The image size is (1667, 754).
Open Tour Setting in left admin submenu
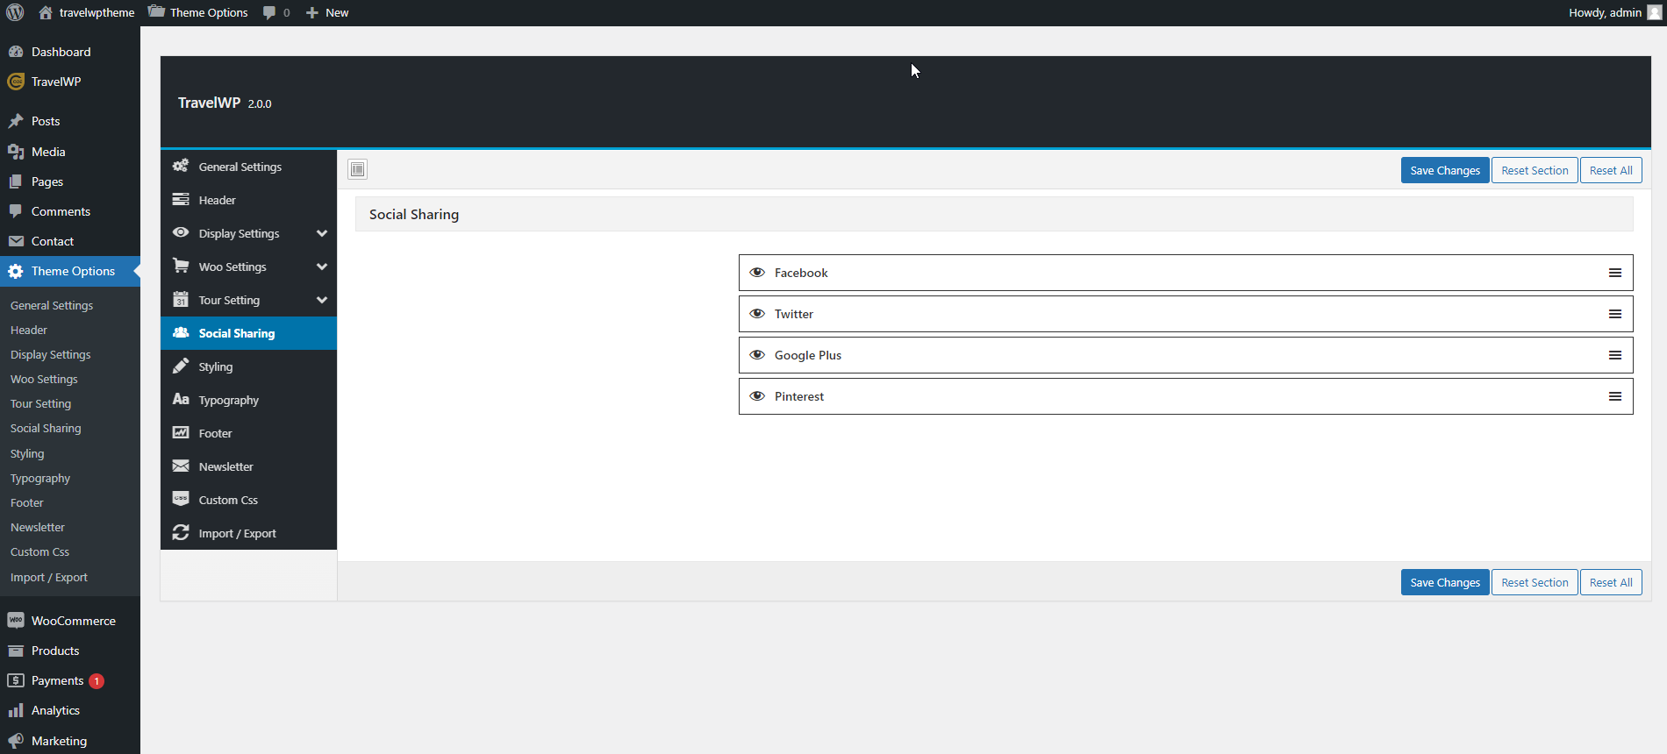40,403
